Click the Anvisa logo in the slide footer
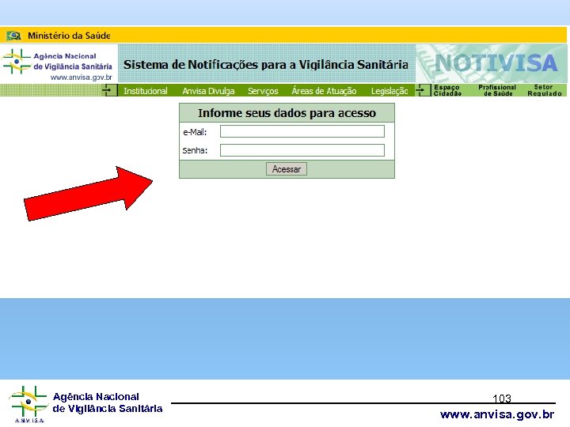The width and height of the screenshot is (570, 427). [28, 404]
